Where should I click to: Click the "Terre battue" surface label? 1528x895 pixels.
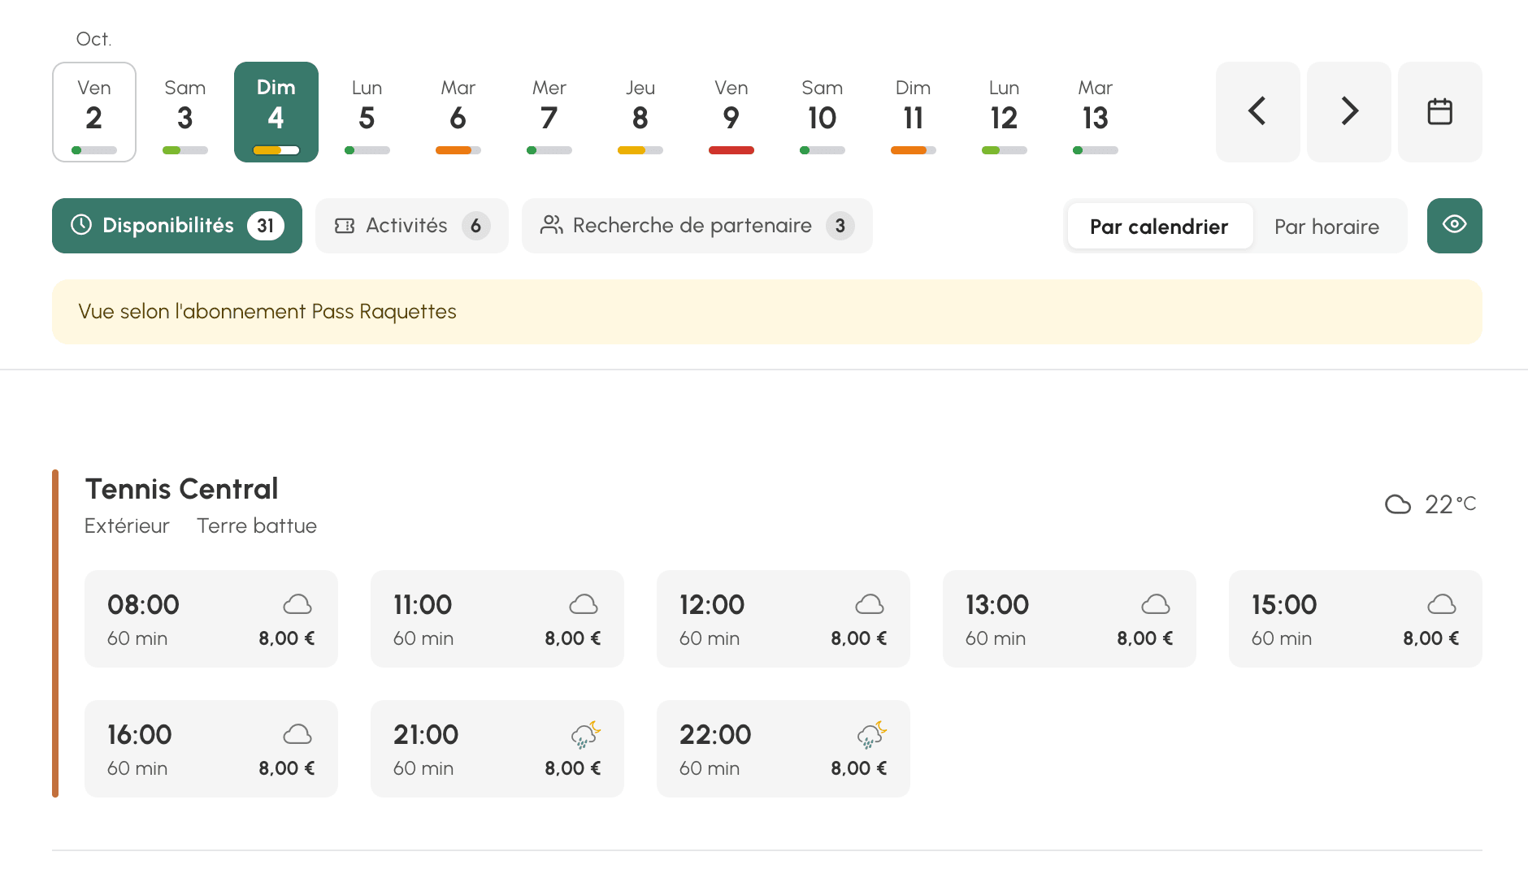click(x=257, y=526)
